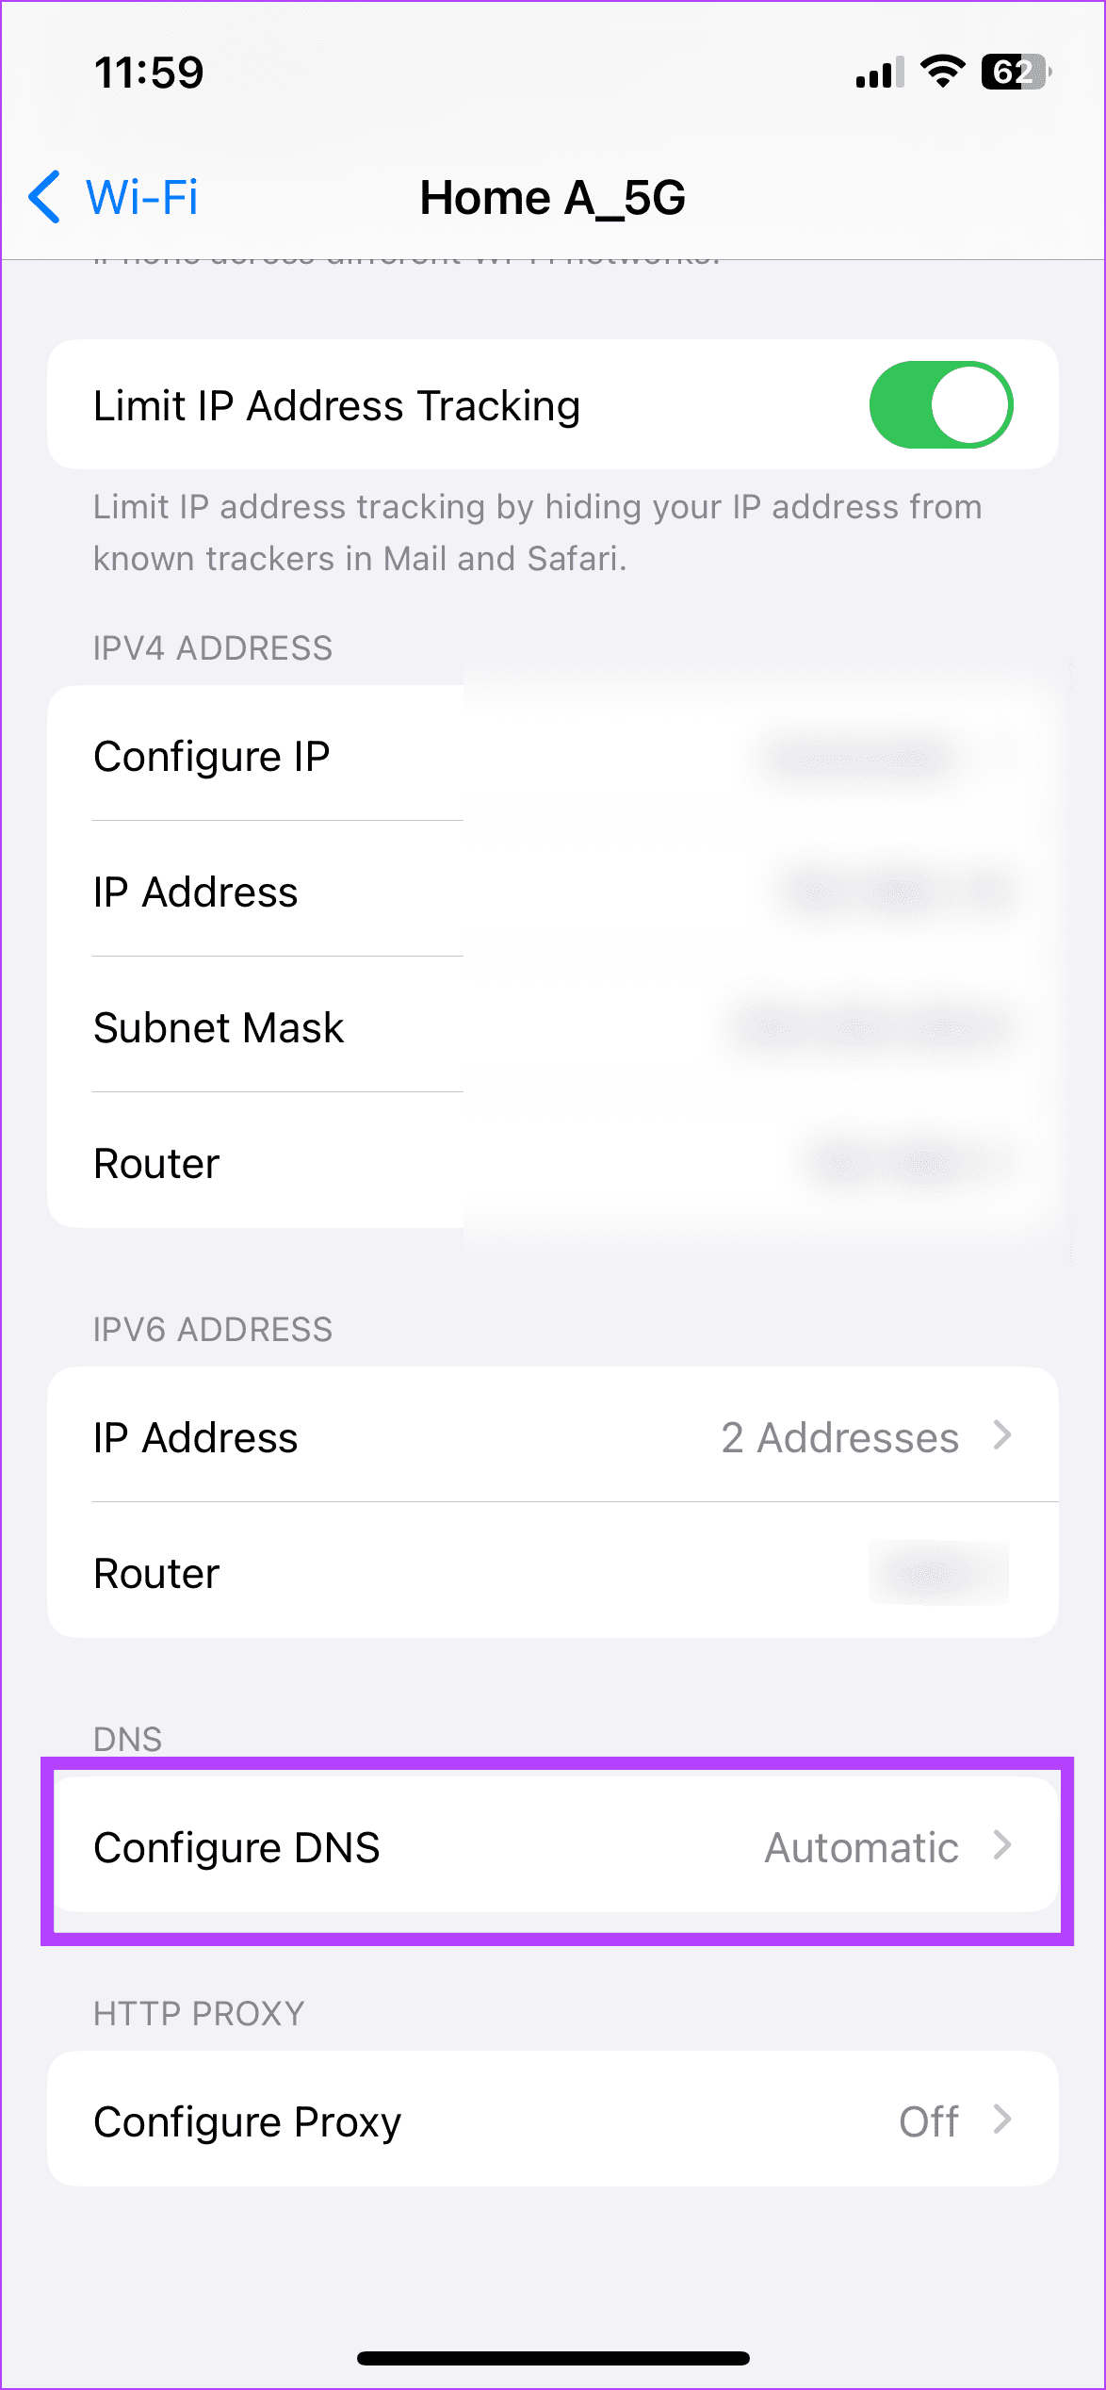Screen dimensions: 1106x2390
Task: Tap the chevron next to Configure Proxy
Action: [1002, 2120]
